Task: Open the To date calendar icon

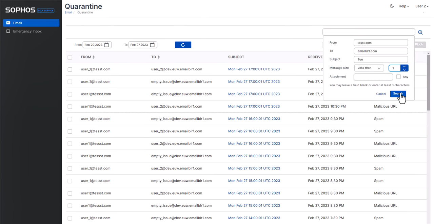Action: coord(152,45)
